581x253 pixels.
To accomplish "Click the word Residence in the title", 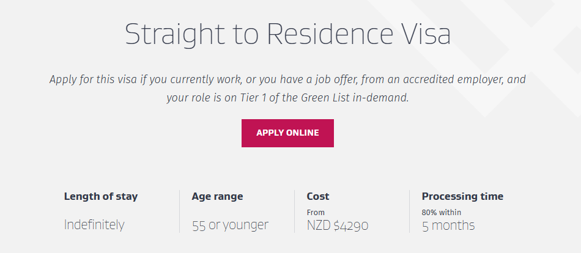I will point(330,34).
